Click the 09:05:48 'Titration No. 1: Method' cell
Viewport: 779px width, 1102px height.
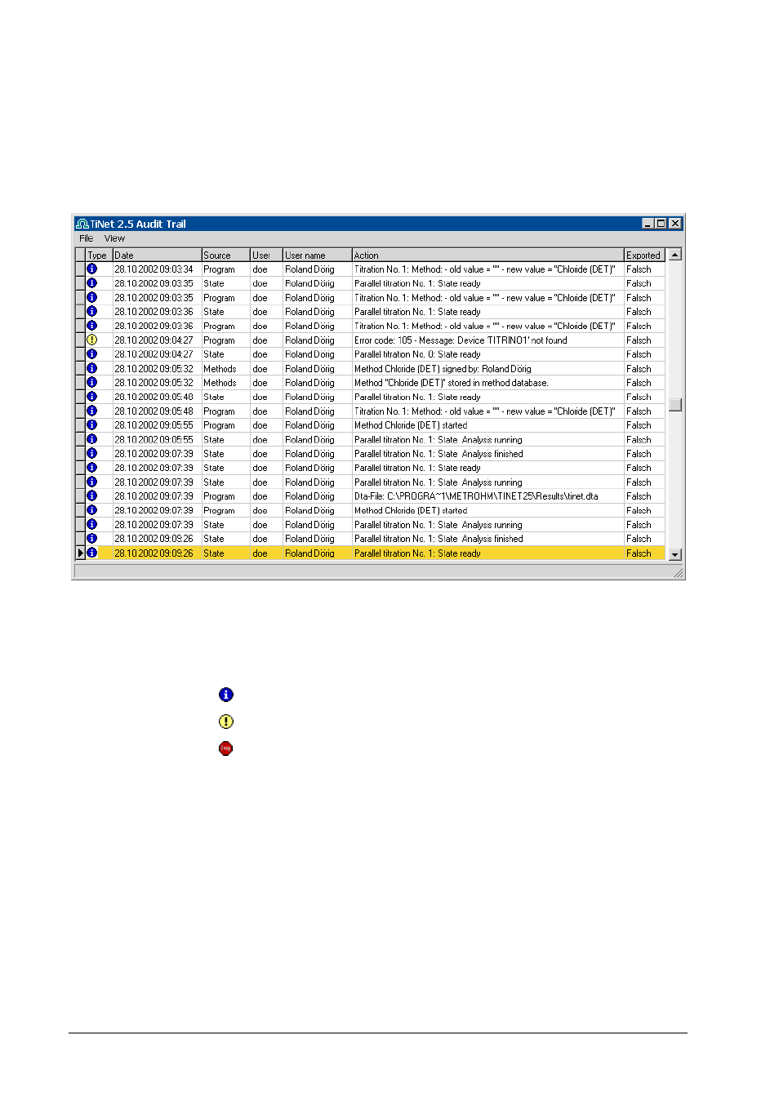487,411
